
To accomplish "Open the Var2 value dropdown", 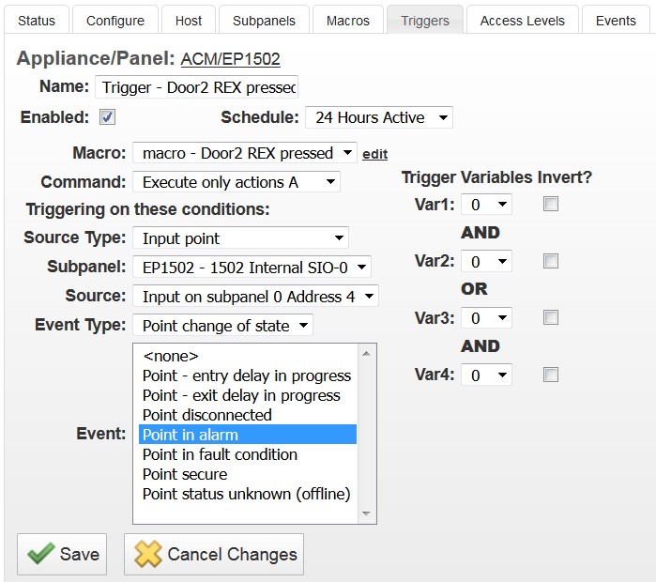I will (488, 261).
